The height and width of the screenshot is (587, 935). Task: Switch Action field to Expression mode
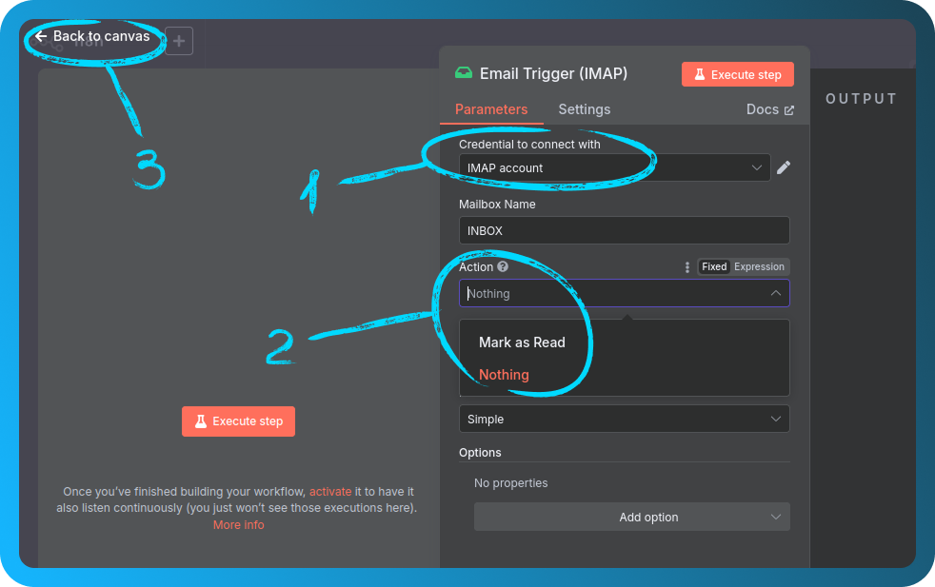tap(759, 267)
